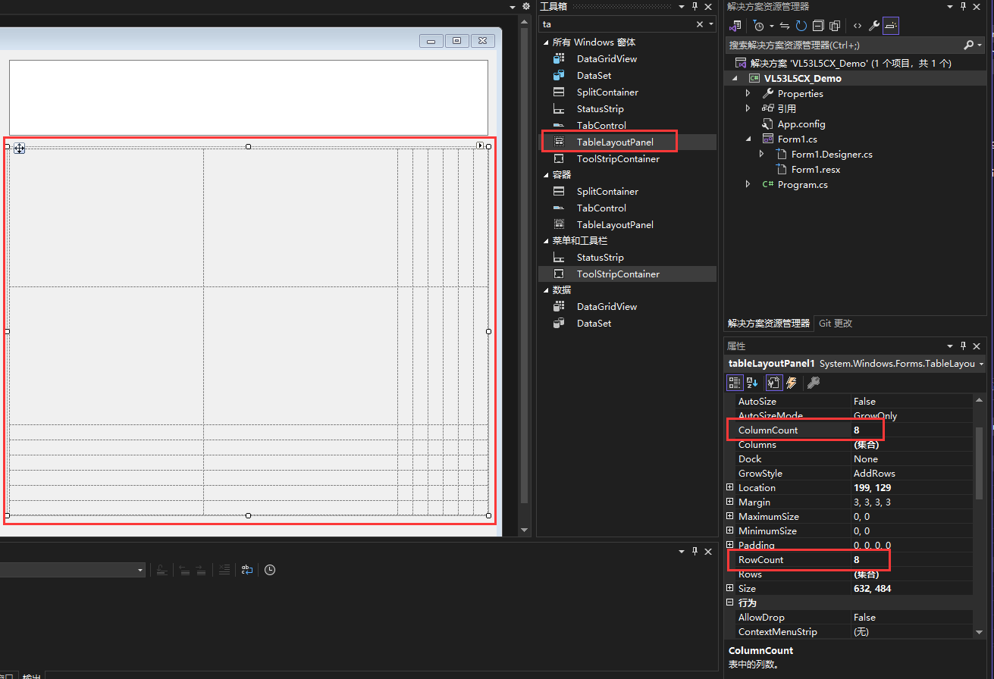The height and width of the screenshot is (679, 994).
Task: Select the VL53L5CX_Demo project node
Action: (803, 79)
